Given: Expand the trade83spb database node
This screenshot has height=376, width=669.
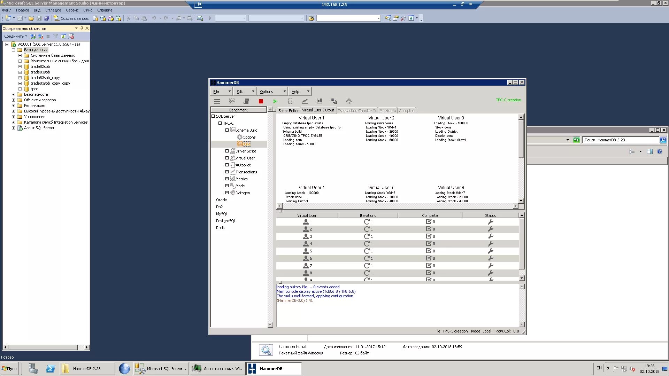Looking at the screenshot, I should (20, 72).
